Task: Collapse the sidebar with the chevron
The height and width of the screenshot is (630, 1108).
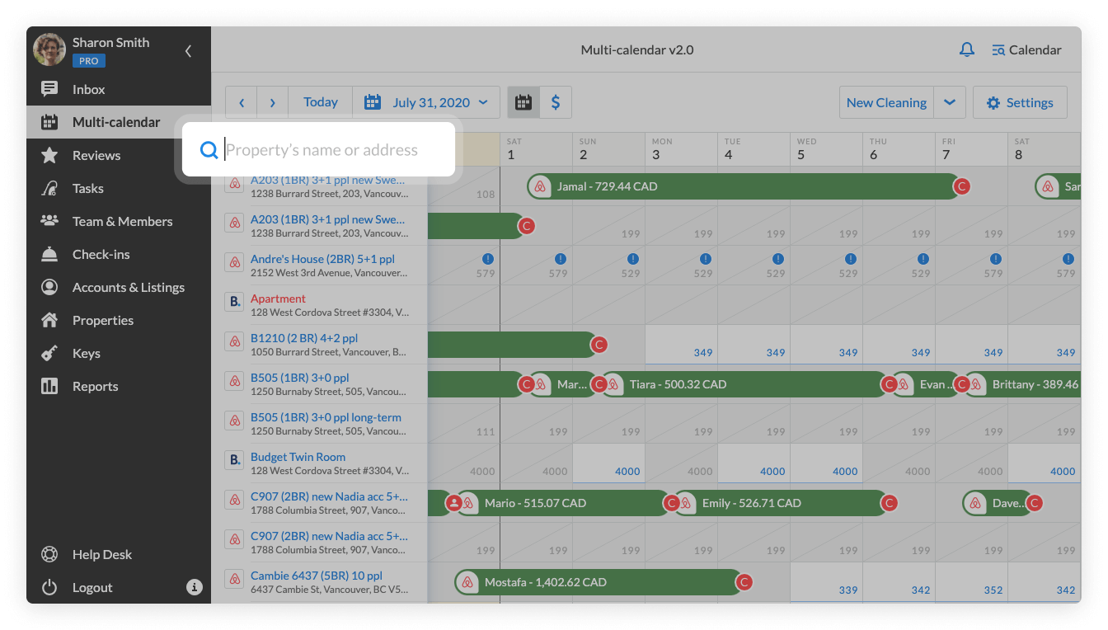Action: [x=188, y=51]
